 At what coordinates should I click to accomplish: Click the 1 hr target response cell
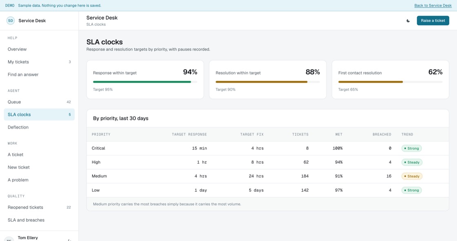pos(202,162)
